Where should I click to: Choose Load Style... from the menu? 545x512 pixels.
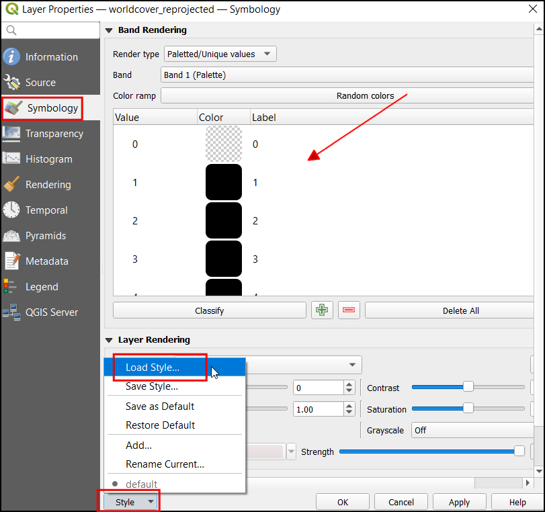pos(153,368)
